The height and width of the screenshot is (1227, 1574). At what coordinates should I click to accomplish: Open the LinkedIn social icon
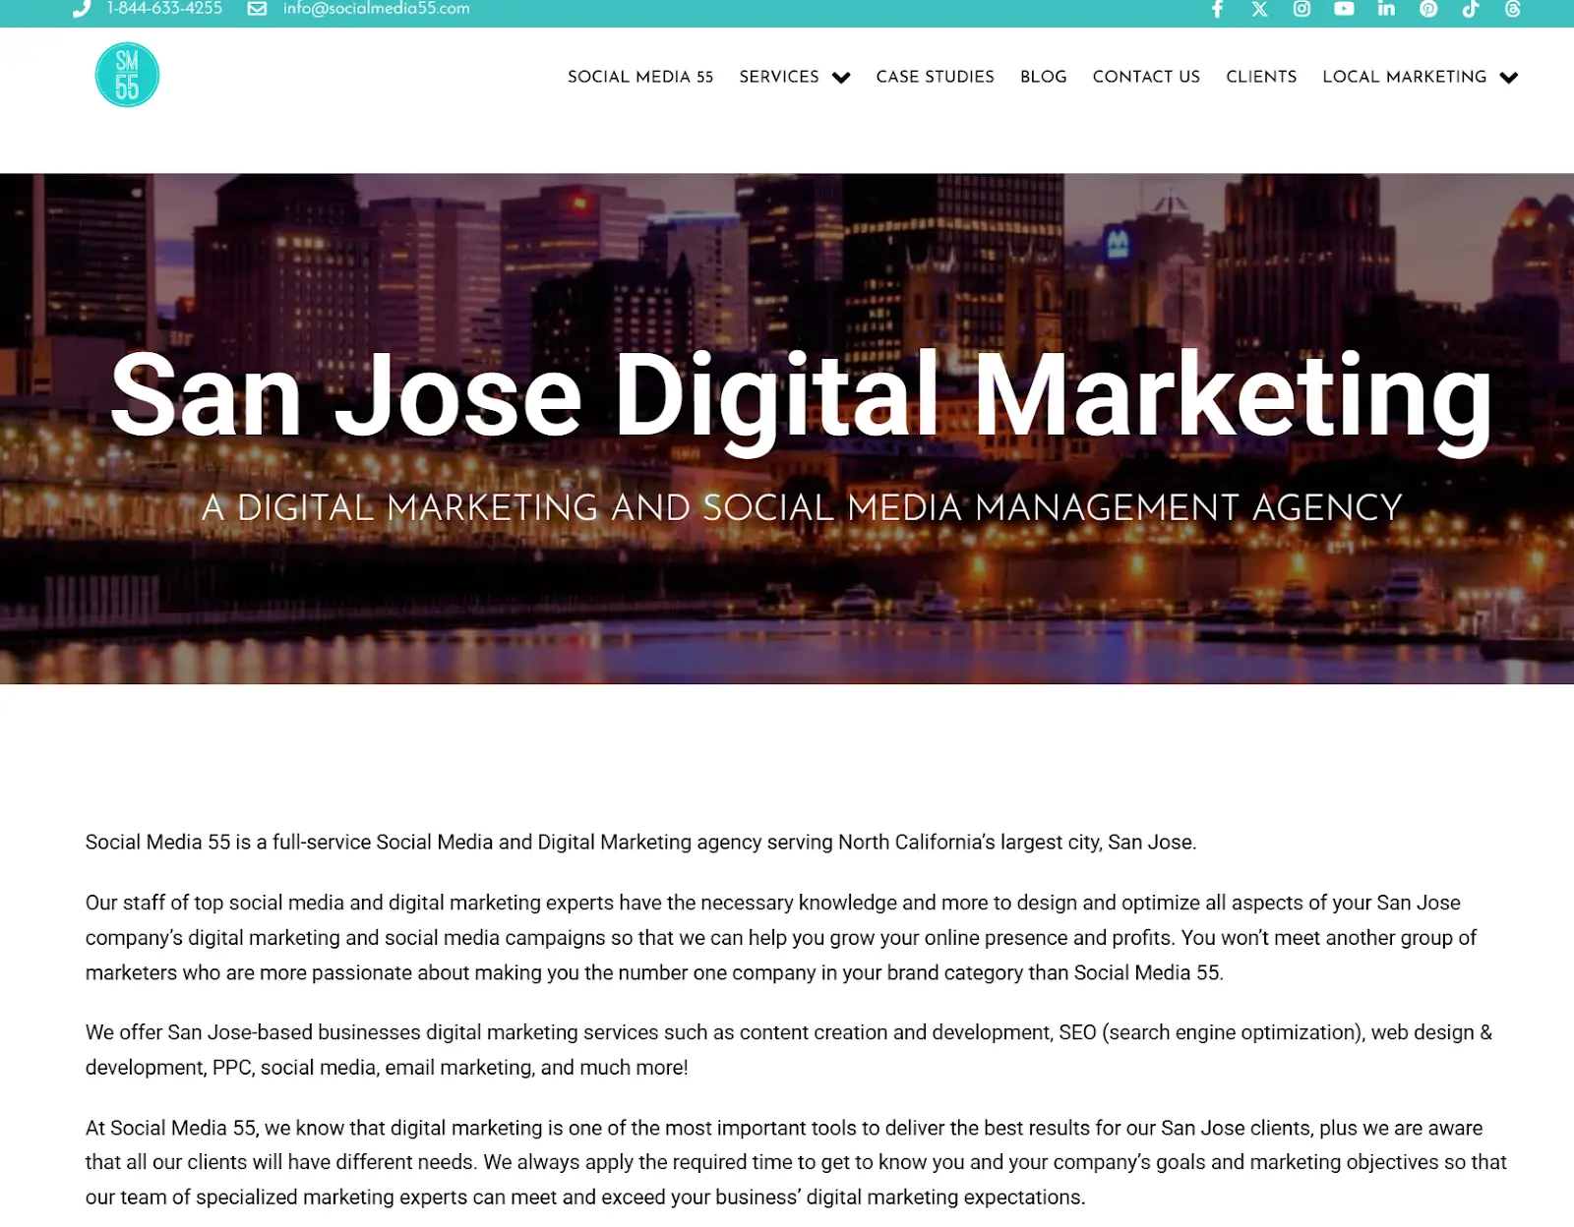[x=1386, y=9]
